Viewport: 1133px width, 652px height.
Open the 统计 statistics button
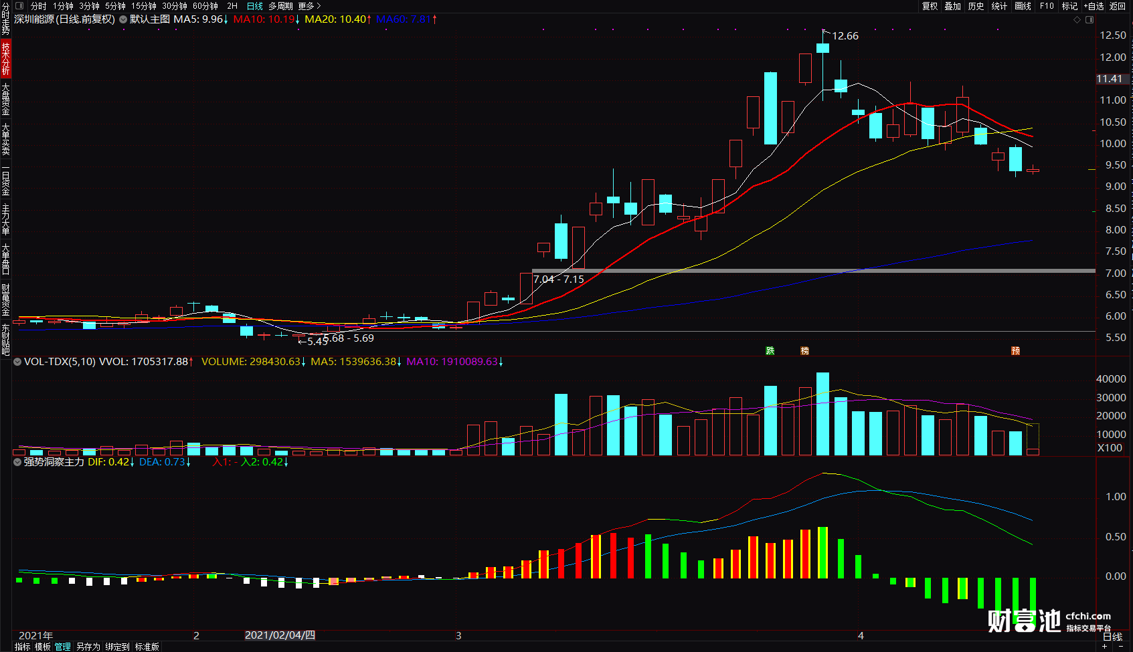click(999, 6)
